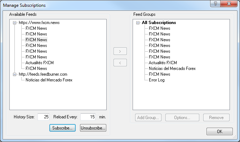Click the right arrow add-to-group button
The height and width of the screenshot is (142, 240).
click(120, 51)
